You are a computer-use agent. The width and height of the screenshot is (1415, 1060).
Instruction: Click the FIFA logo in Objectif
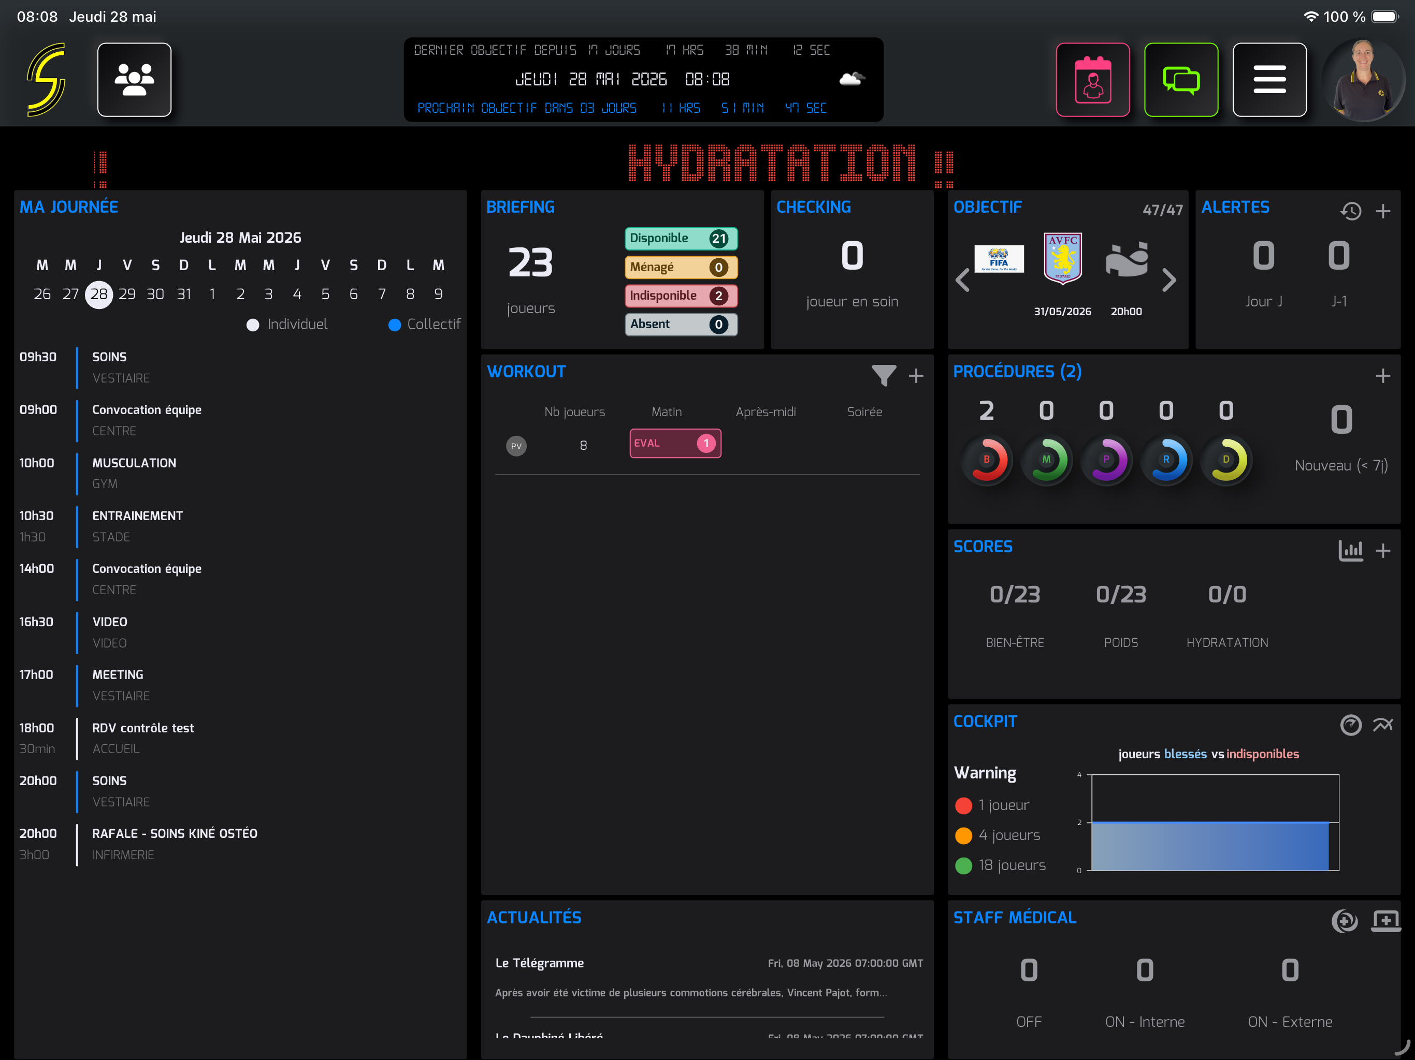[999, 259]
